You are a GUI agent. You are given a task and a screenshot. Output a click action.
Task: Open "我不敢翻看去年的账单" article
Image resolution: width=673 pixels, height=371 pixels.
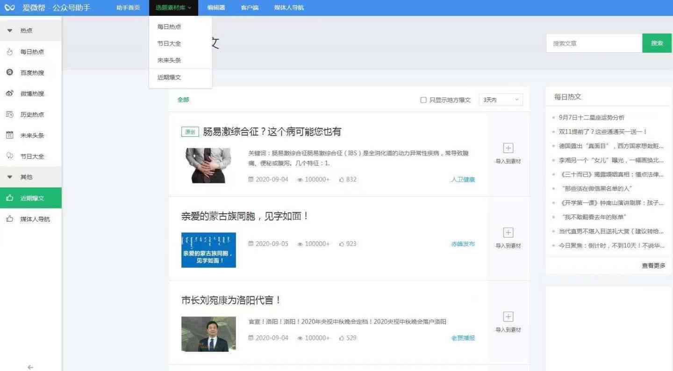[594, 217]
